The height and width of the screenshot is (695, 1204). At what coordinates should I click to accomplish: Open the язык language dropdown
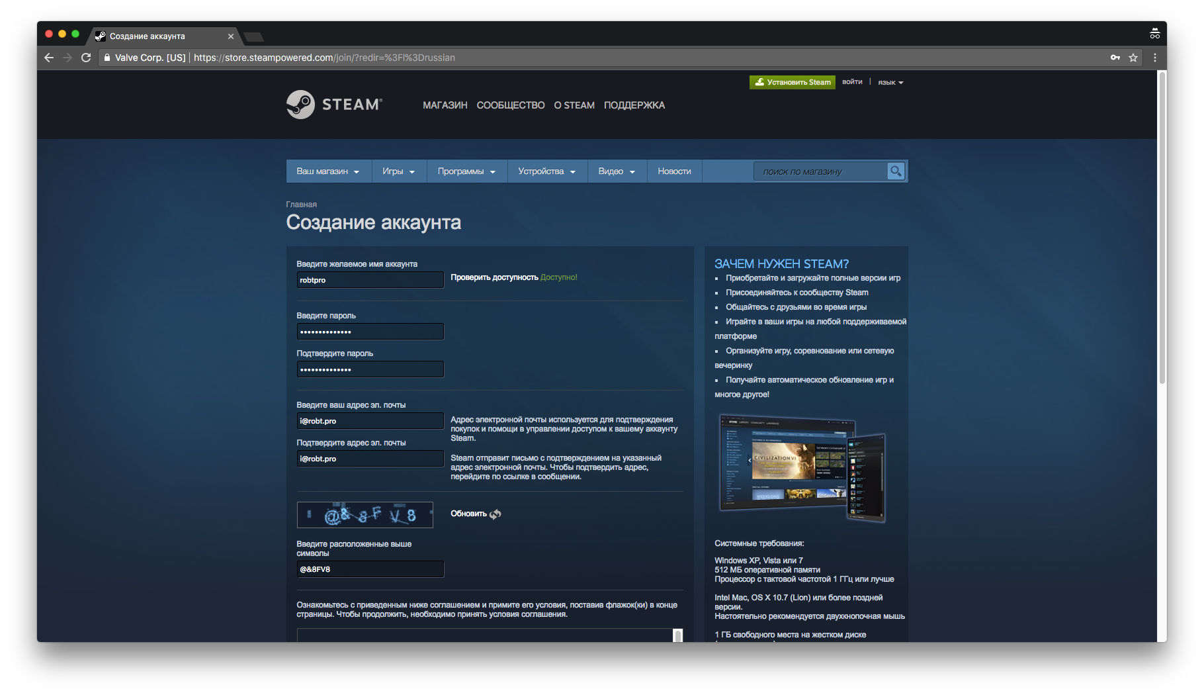pyautogui.click(x=890, y=83)
